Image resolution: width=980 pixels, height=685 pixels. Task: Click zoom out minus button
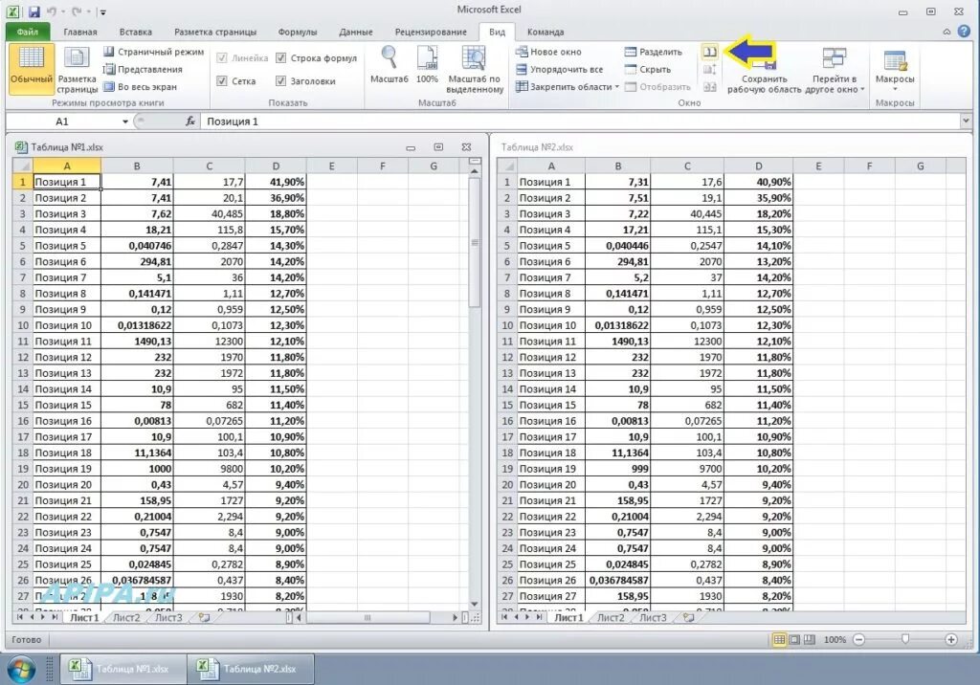click(858, 639)
